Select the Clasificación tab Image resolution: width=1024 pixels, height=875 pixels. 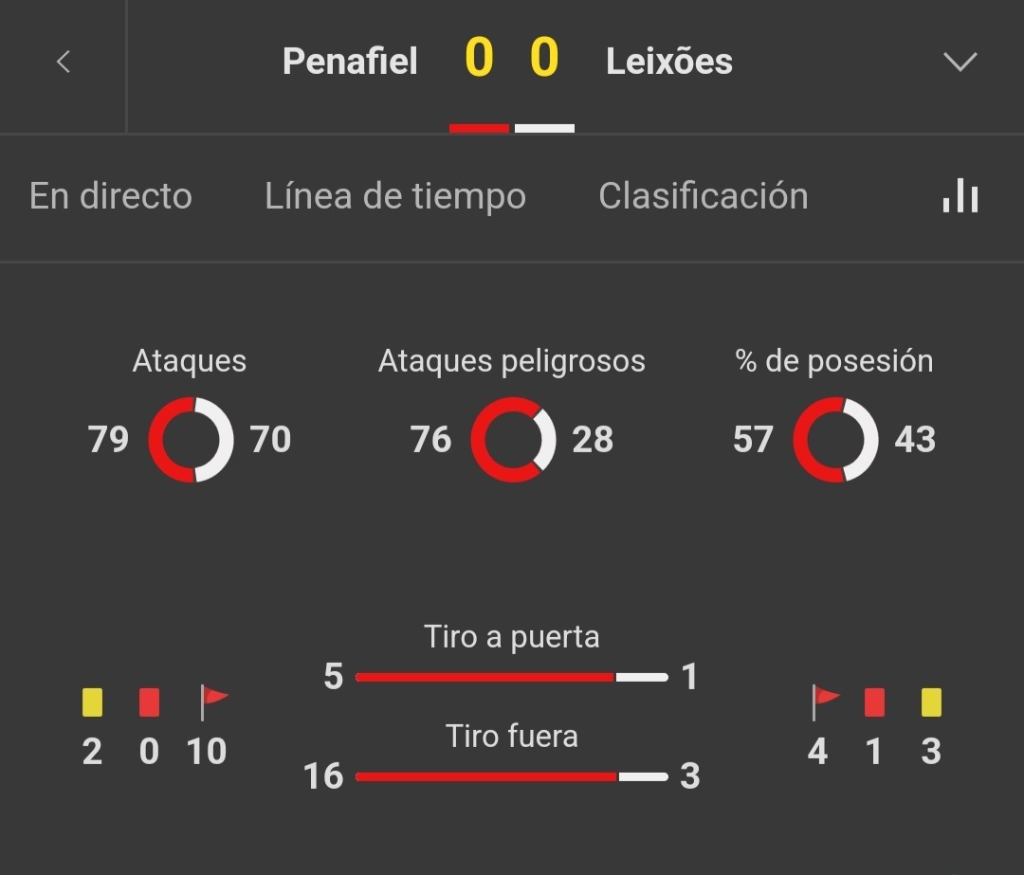pos(704,196)
